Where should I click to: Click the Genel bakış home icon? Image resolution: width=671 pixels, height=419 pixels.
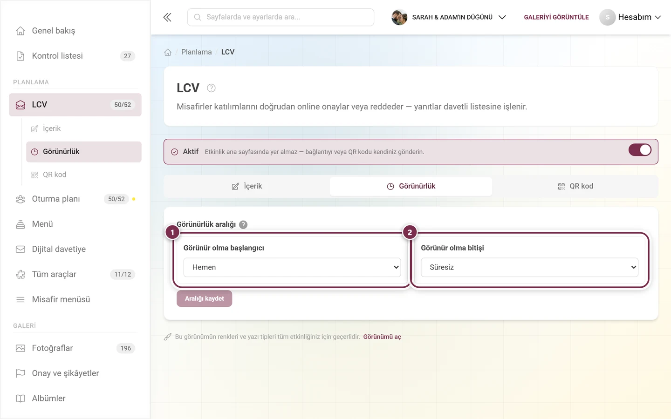[x=21, y=31]
